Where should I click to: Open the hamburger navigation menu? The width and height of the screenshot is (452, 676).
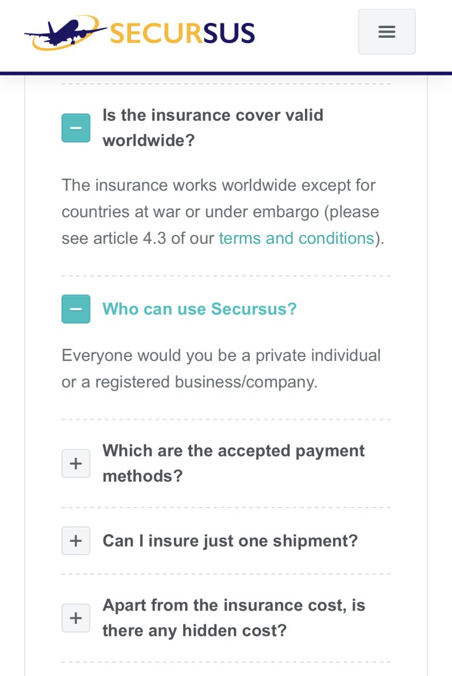(x=387, y=32)
